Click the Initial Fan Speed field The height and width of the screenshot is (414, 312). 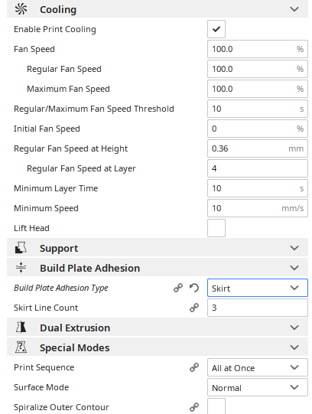coord(258,129)
